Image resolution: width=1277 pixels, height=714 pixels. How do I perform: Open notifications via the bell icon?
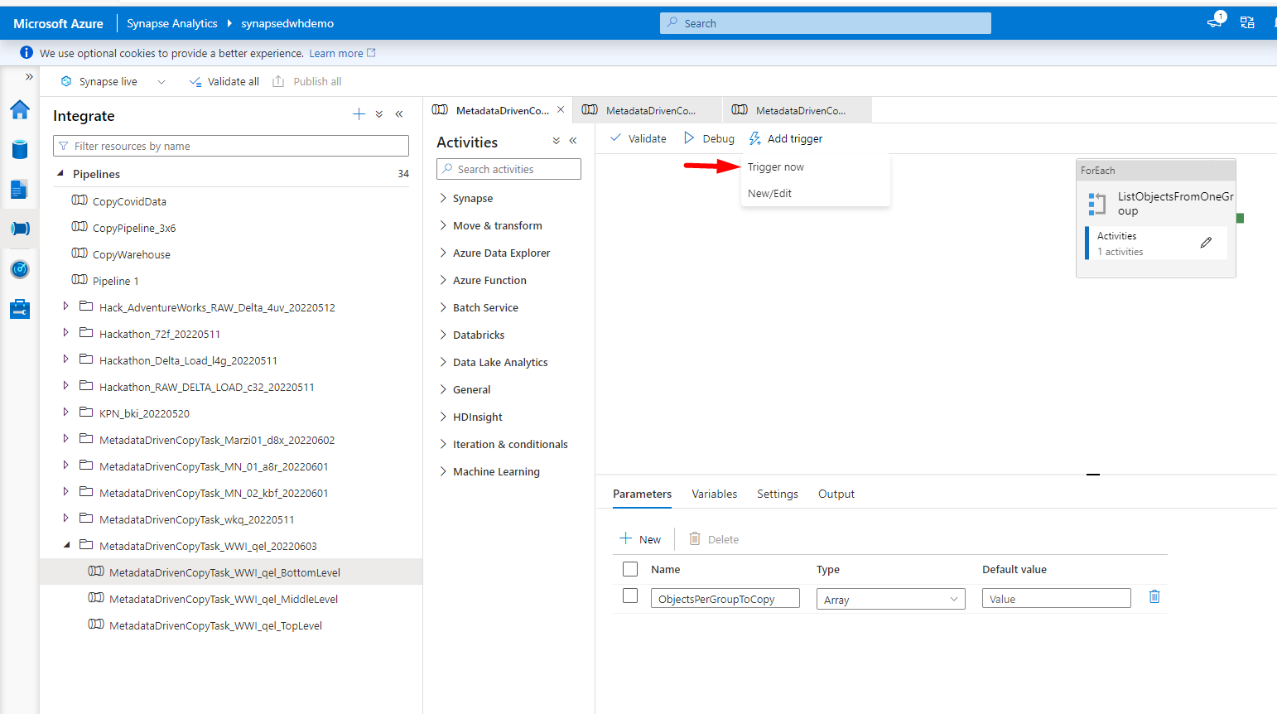coord(1214,20)
